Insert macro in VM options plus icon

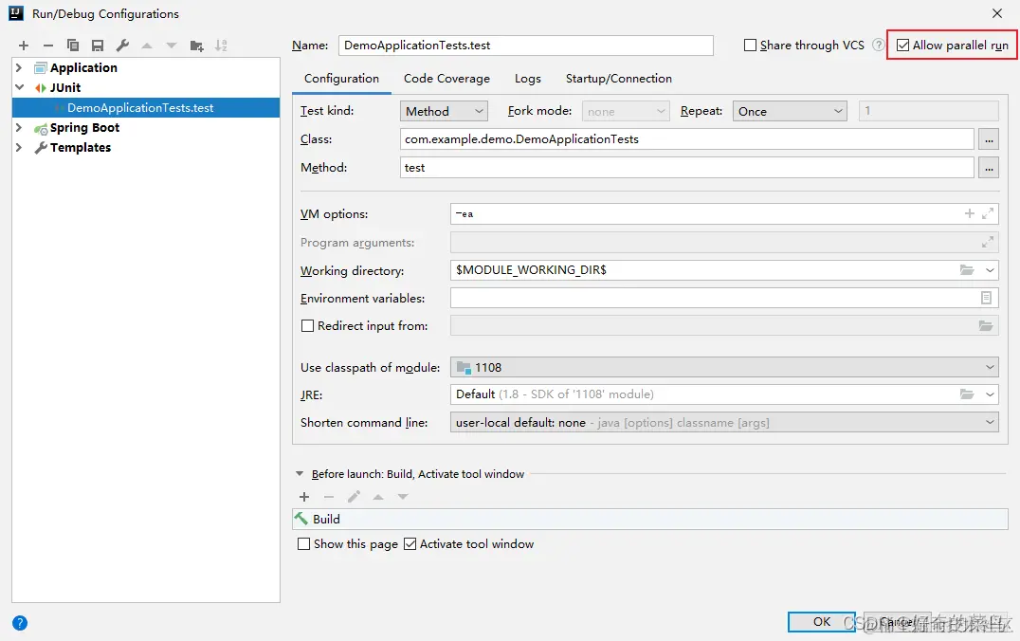[969, 213]
